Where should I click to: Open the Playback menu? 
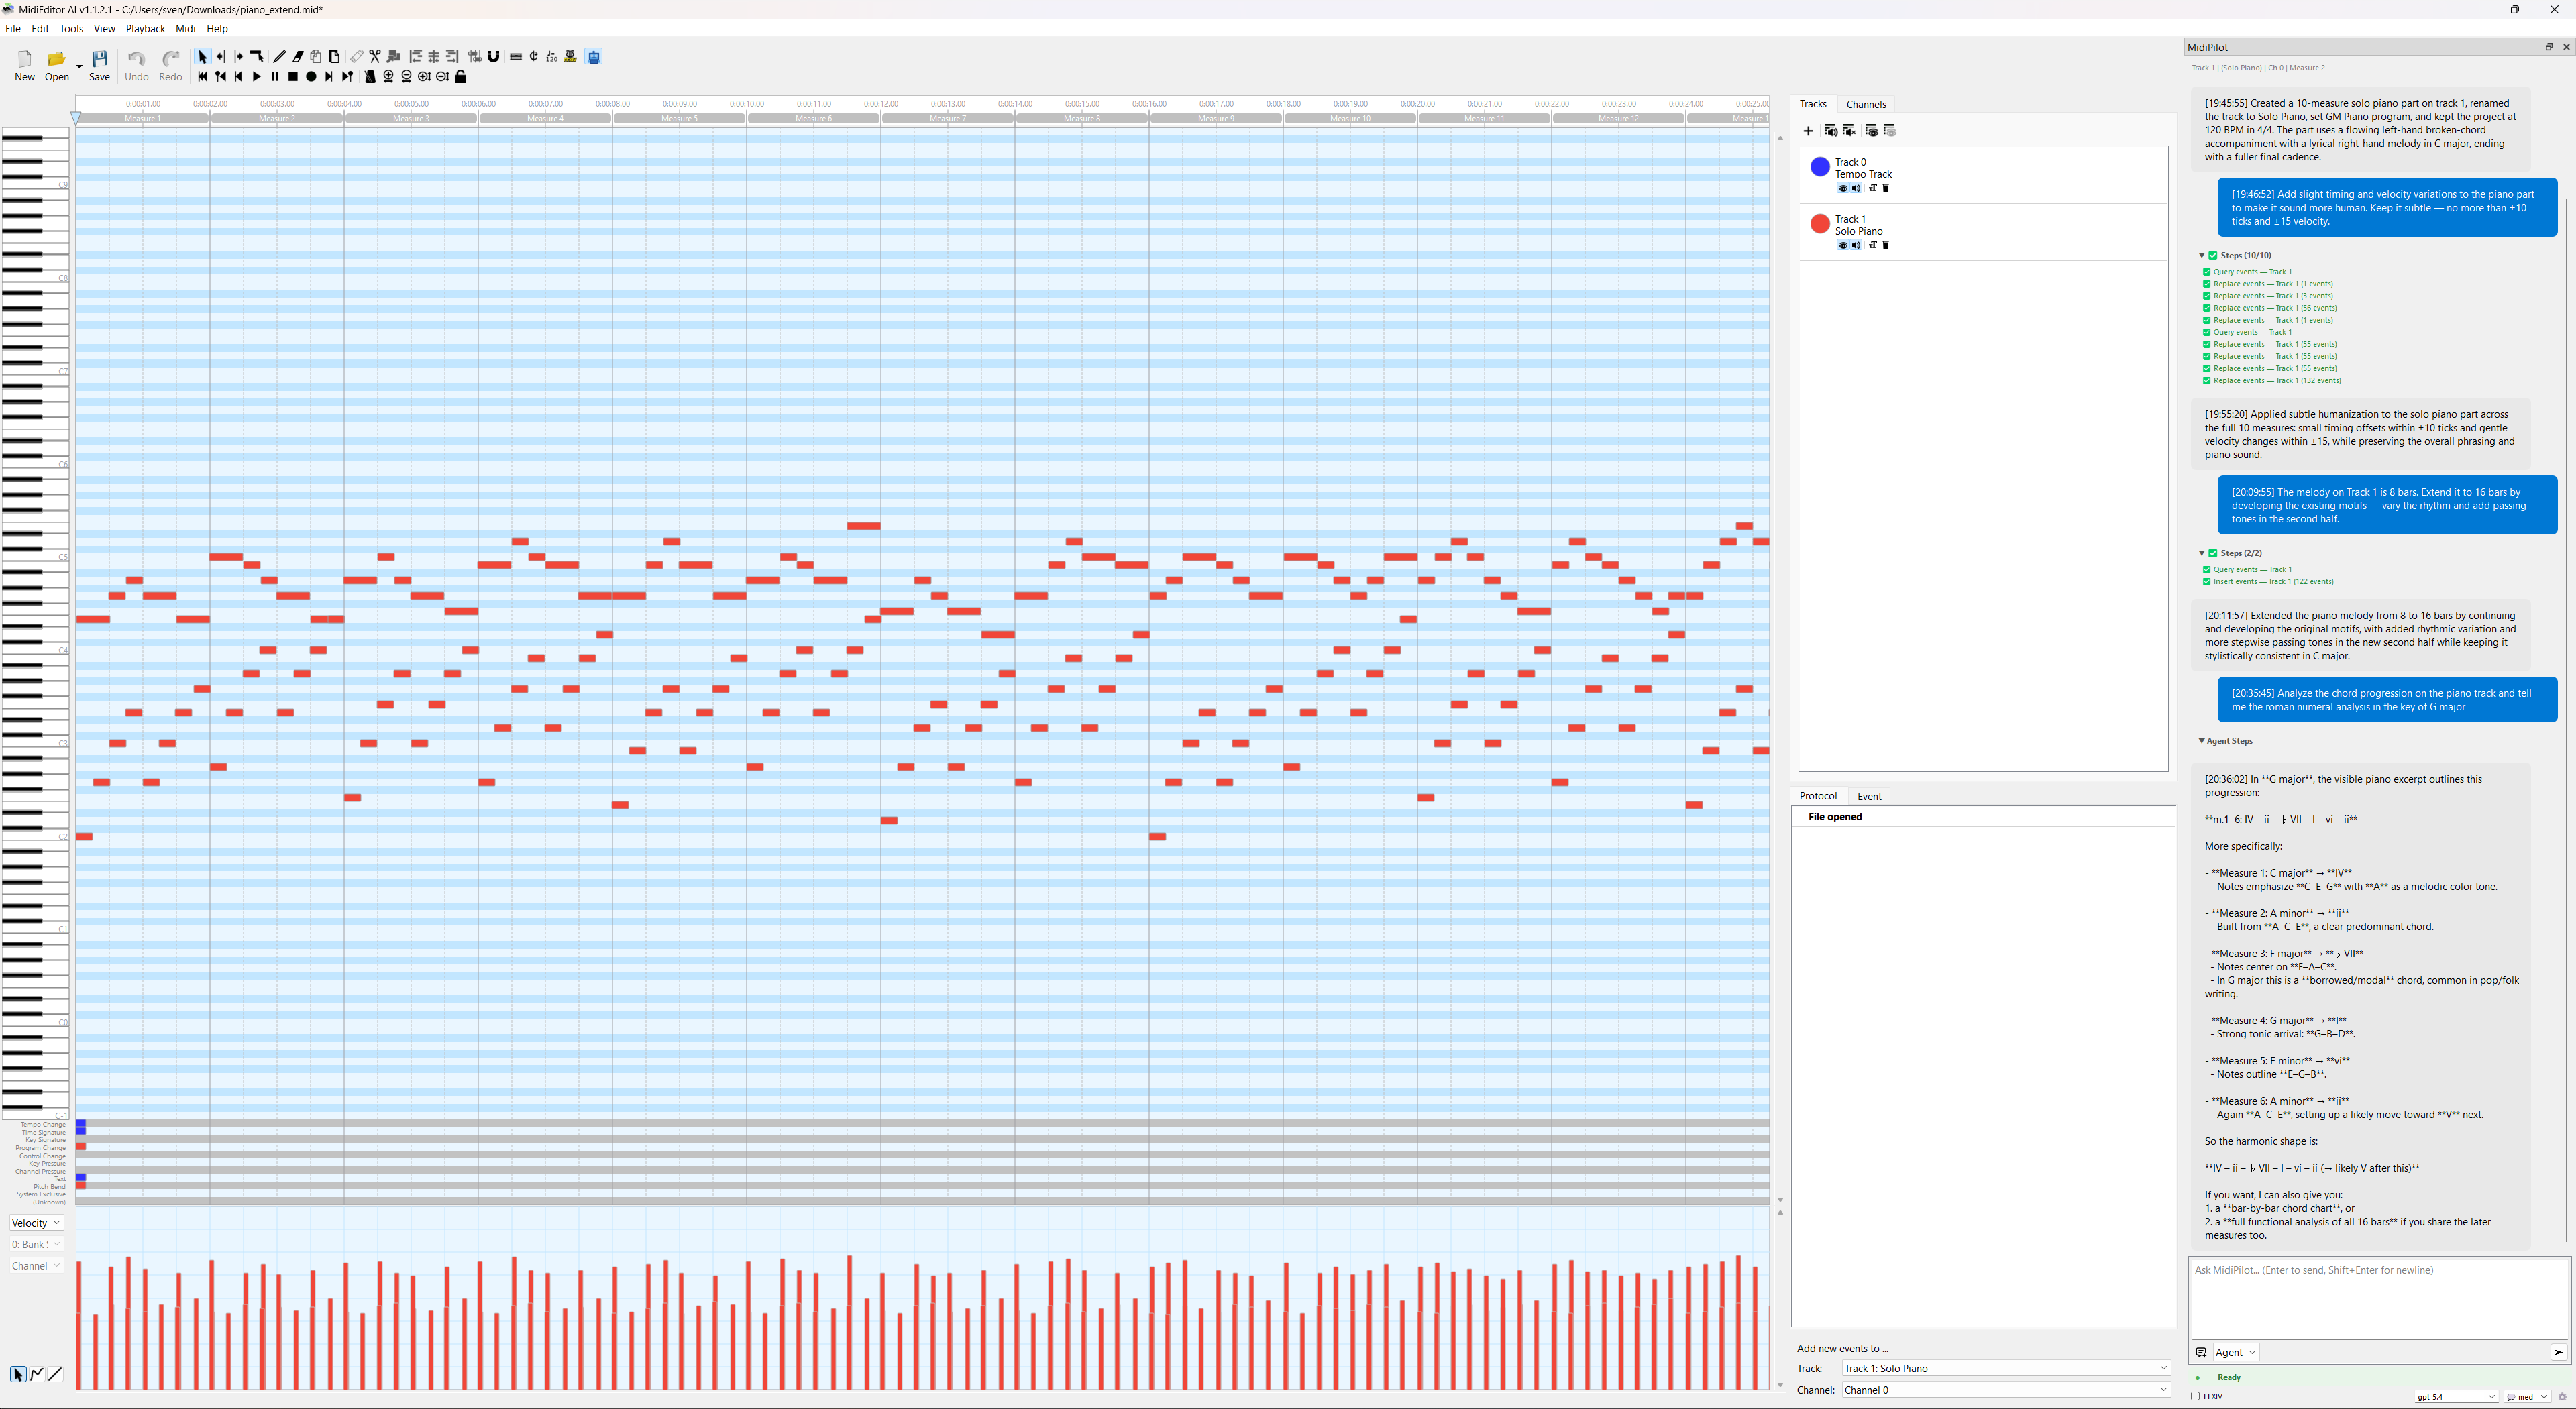click(x=145, y=28)
